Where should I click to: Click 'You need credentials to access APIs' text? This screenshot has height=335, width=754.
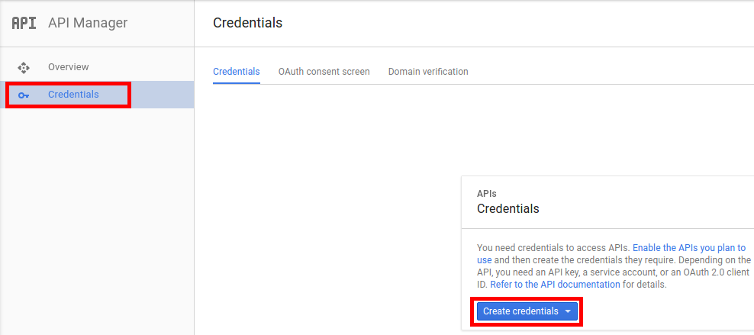point(553,248)
